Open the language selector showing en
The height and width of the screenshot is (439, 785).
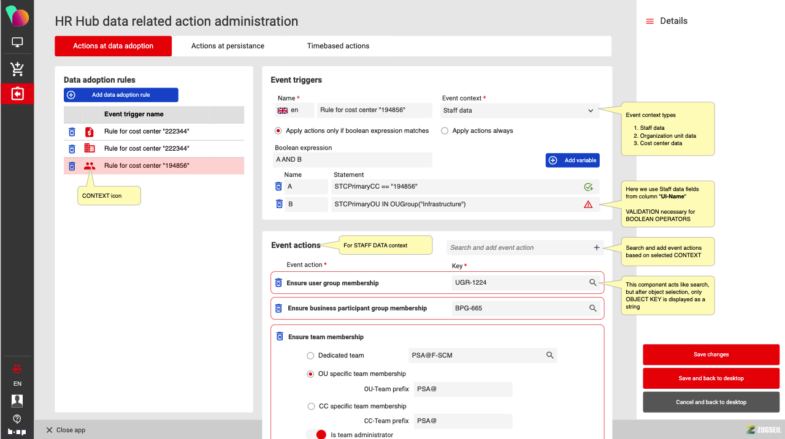coord(294,111)
